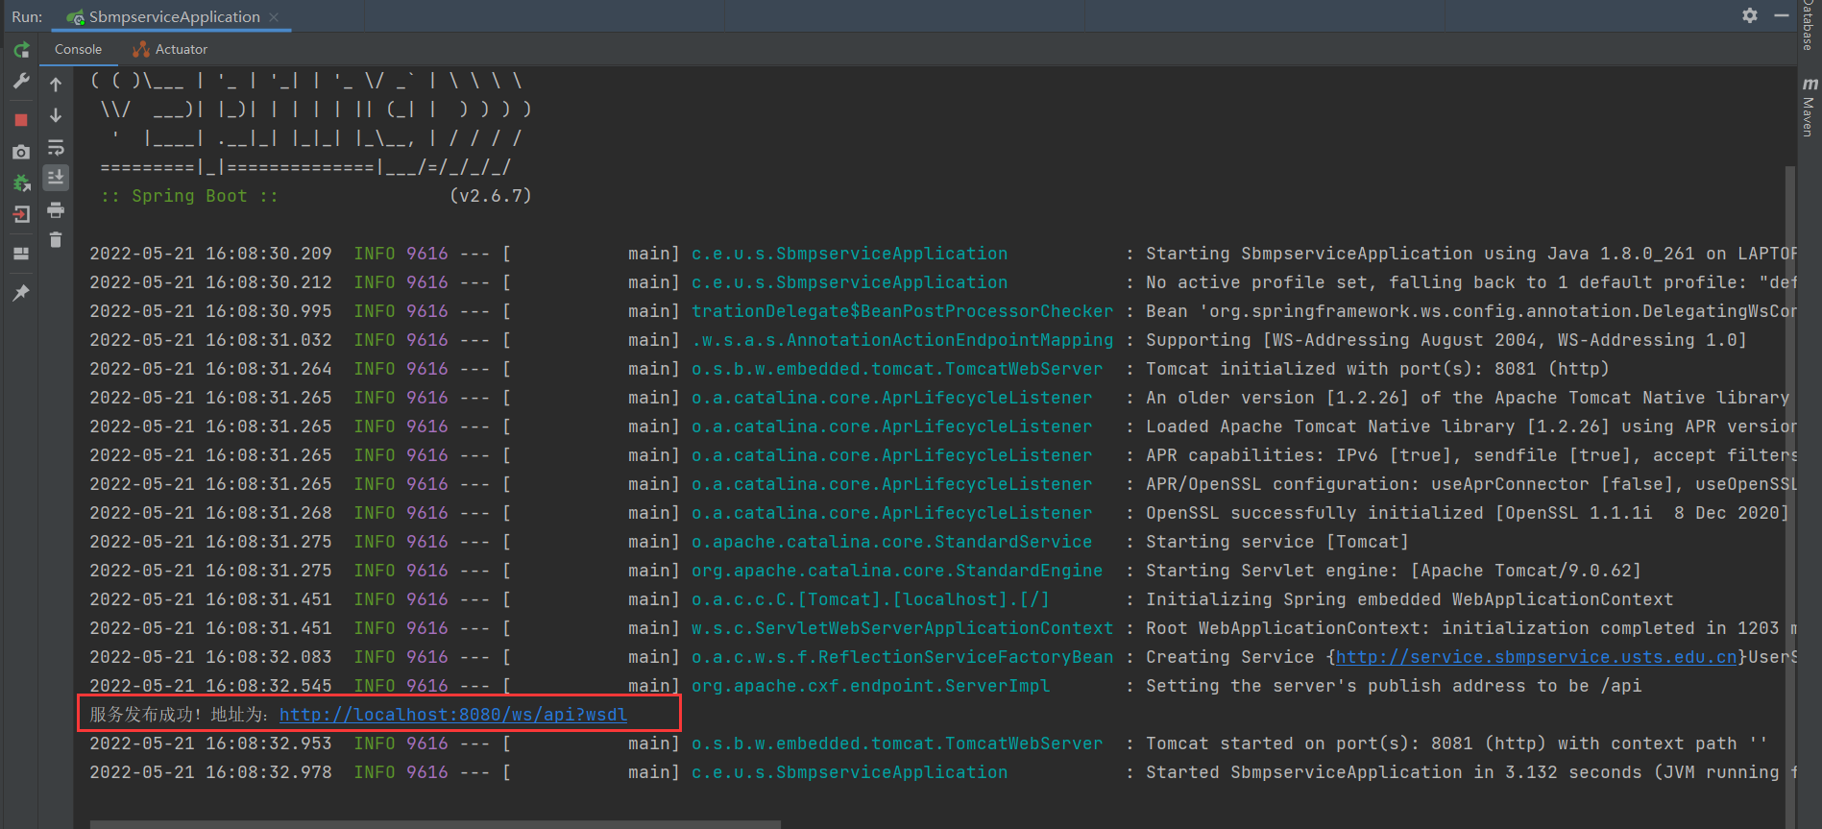Click 'org.apache.catalina.core.StandardEngine' logger
The width and height of the screenshot is (1822, 829).
(x=897, y=571)
